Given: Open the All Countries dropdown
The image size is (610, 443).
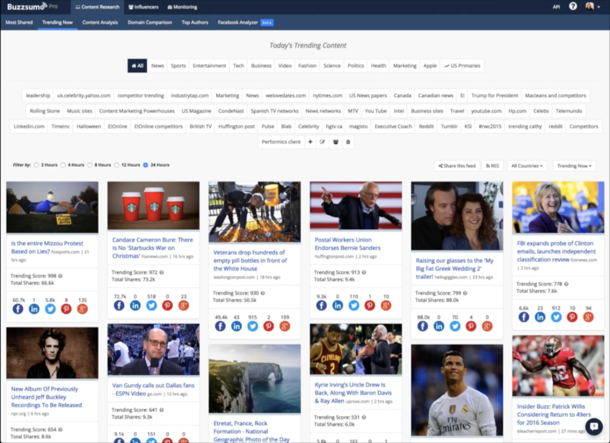Looking at the screenshot, I should (x=527, y=166).
